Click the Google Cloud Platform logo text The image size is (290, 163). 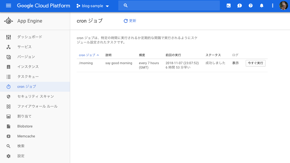43,6
